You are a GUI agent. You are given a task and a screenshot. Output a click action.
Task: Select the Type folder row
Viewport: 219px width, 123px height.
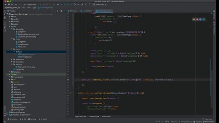click(36, 52)
